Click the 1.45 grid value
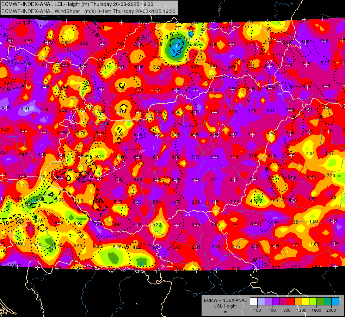The image size is (345, 317). click(332, 198)
